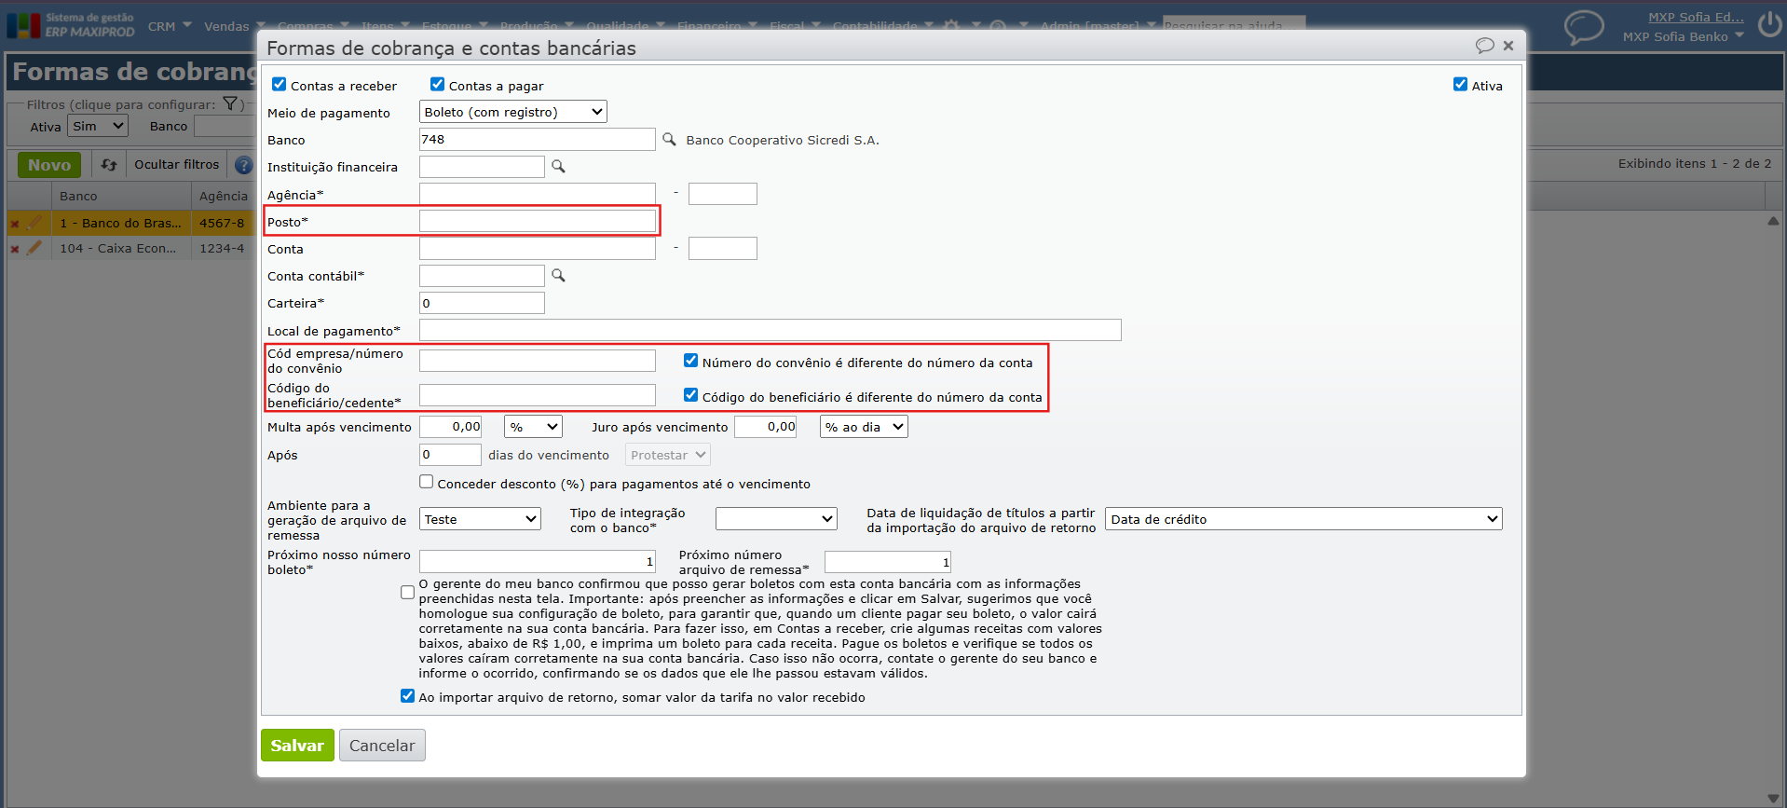Click the Cancelar button
The height and width of the screenshot is (808, 1787).
(x=382, y=746)
